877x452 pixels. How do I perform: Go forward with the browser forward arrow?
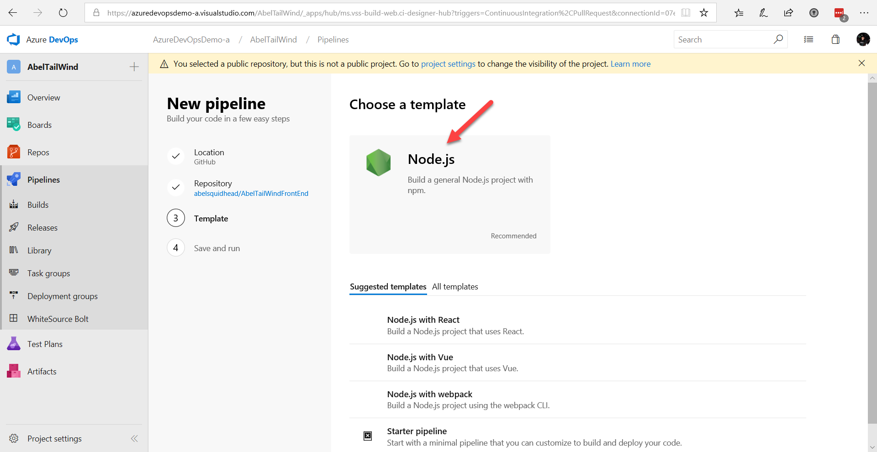point(38,13)
